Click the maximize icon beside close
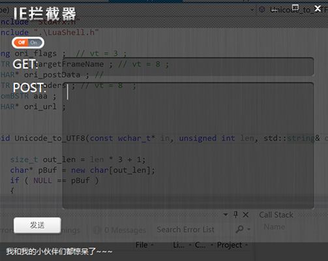The height and width of the screenshot is (261, 328). tap(295, 8)
